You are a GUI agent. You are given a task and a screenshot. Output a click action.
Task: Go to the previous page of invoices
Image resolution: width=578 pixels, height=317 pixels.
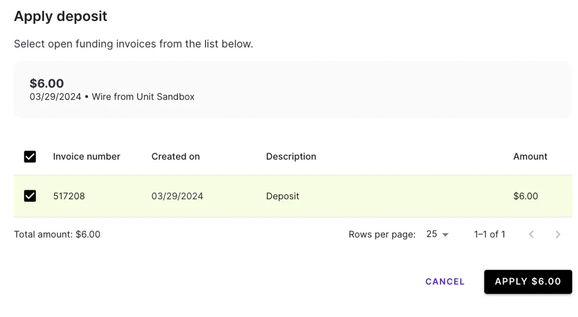tap(531, 234)
